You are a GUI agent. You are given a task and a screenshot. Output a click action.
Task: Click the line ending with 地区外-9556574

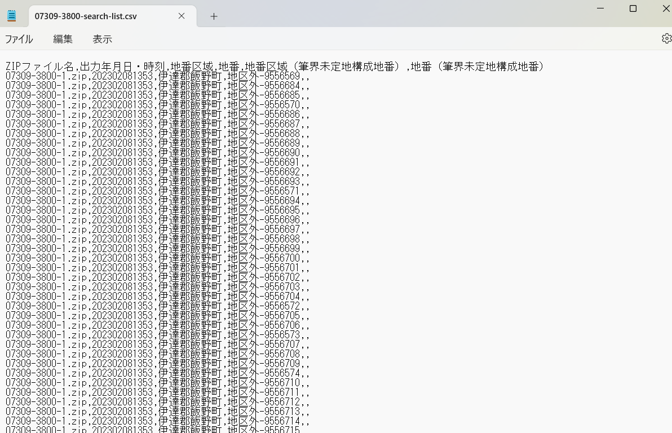pos(157,373)
